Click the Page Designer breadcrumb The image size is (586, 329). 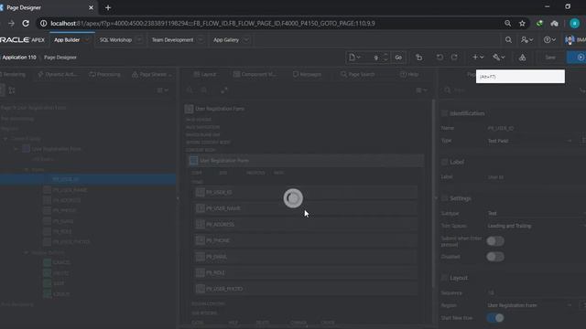60,58
